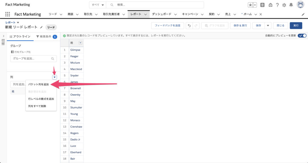This screenshot has height=163, width=308.
Task: Click the Mcclure cell
Action: click(76, 63)
